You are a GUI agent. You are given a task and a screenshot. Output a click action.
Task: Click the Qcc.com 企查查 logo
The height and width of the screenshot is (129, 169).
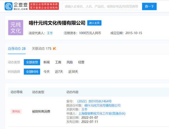coord(16,6)
